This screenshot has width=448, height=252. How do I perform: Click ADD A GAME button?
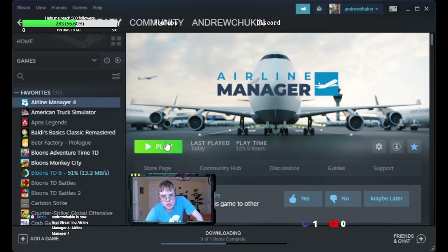[39, 239]
